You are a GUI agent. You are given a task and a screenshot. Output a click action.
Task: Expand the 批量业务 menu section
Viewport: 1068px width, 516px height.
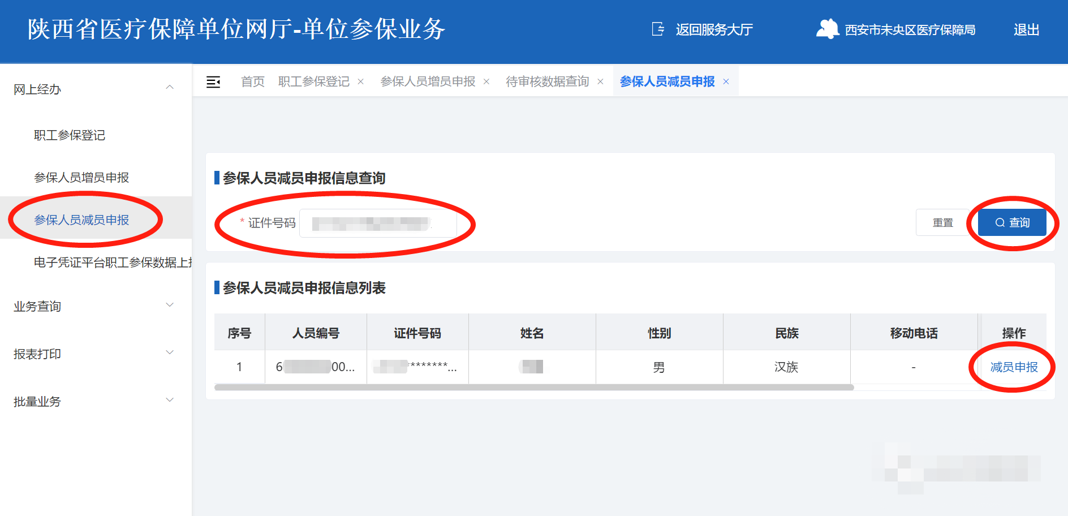click(169, 401)
